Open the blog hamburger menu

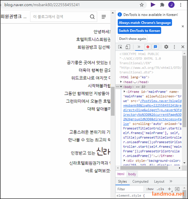tap(104, 17)
